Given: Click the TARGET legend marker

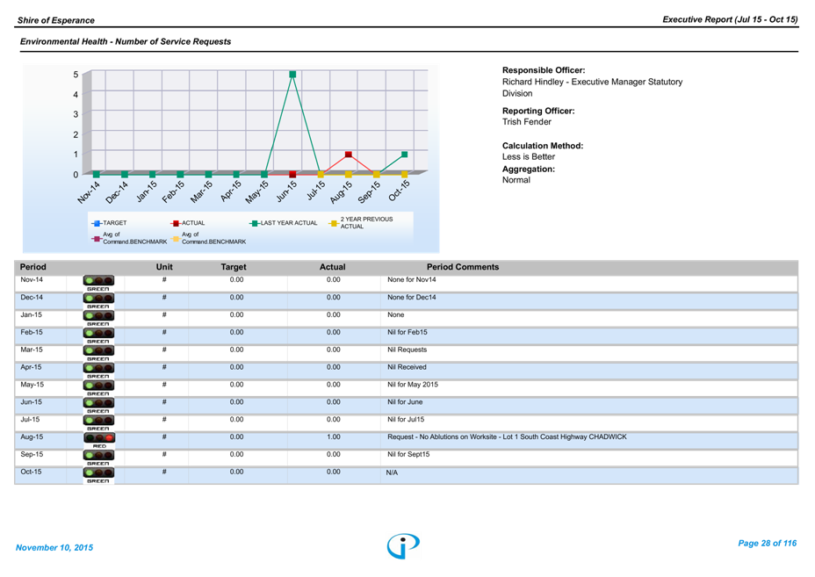Looking at the screenshot, I should (97, 223).
